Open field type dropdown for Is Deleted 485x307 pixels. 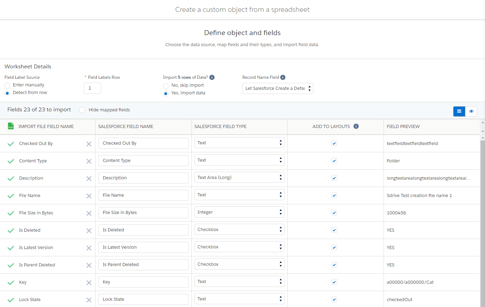coord(239,230)
